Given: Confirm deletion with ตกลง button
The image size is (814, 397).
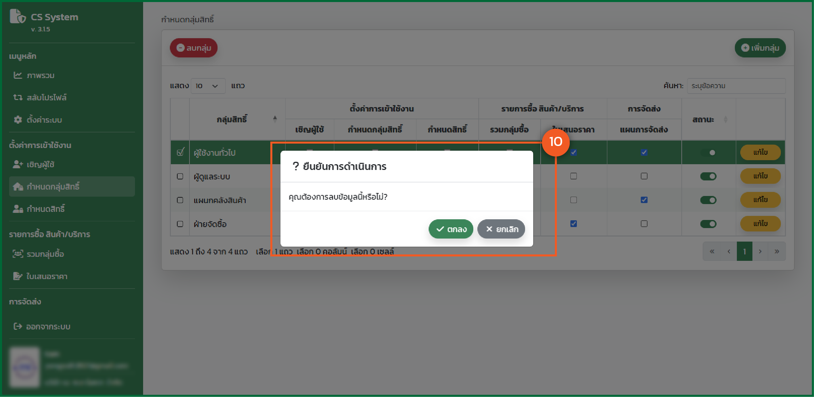Looking at the screenshot, I should pos(451,229).
